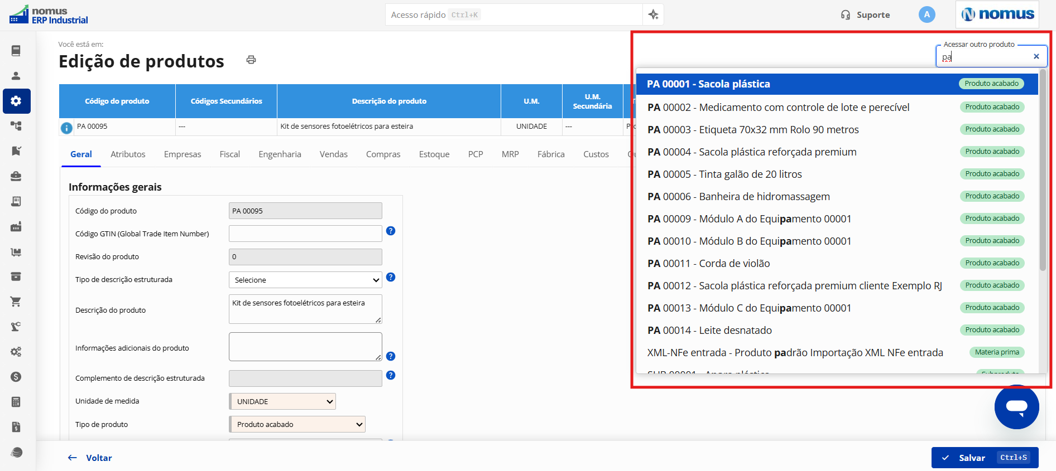Open the book icon in sidebar
Screen dimensions: 1056x471
tap(16, 51)
